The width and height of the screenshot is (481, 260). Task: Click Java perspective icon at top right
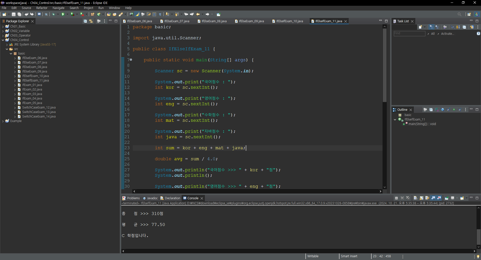pyautogui.click(x=477, y=14)
